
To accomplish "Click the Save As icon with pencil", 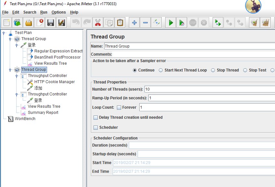I will [62, 23].
